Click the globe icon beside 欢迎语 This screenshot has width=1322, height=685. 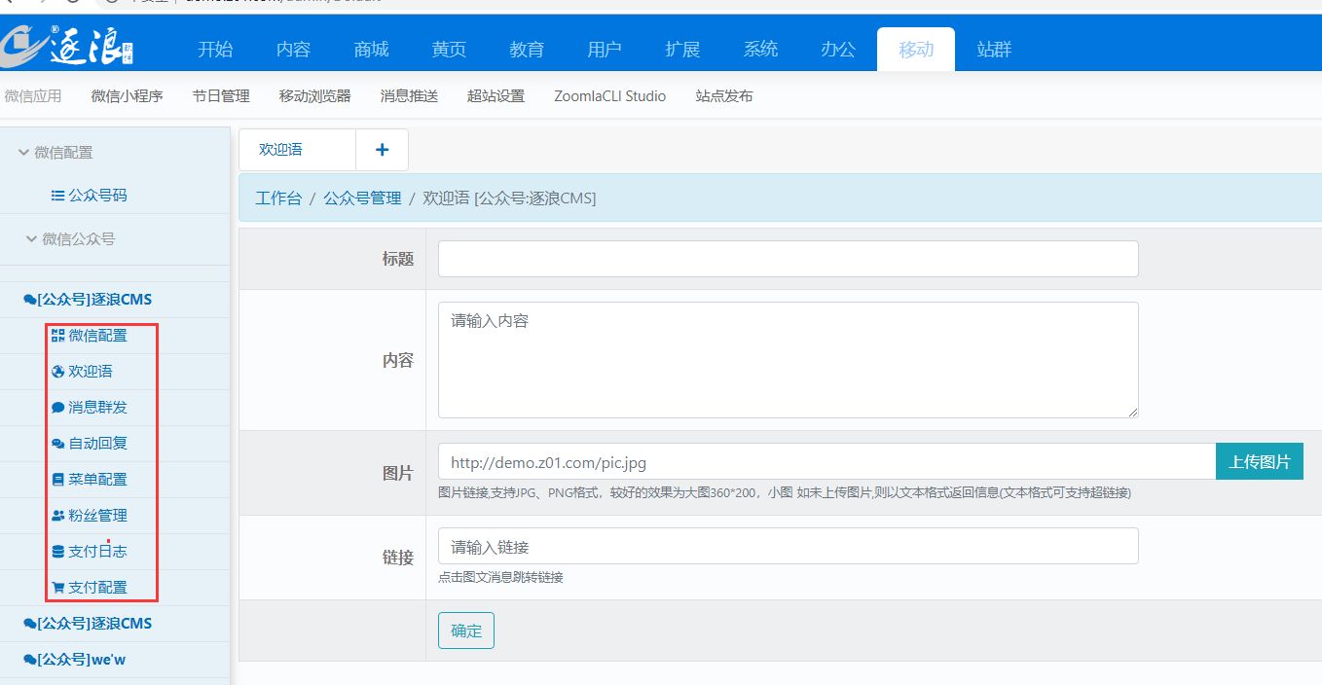point(57,372)
